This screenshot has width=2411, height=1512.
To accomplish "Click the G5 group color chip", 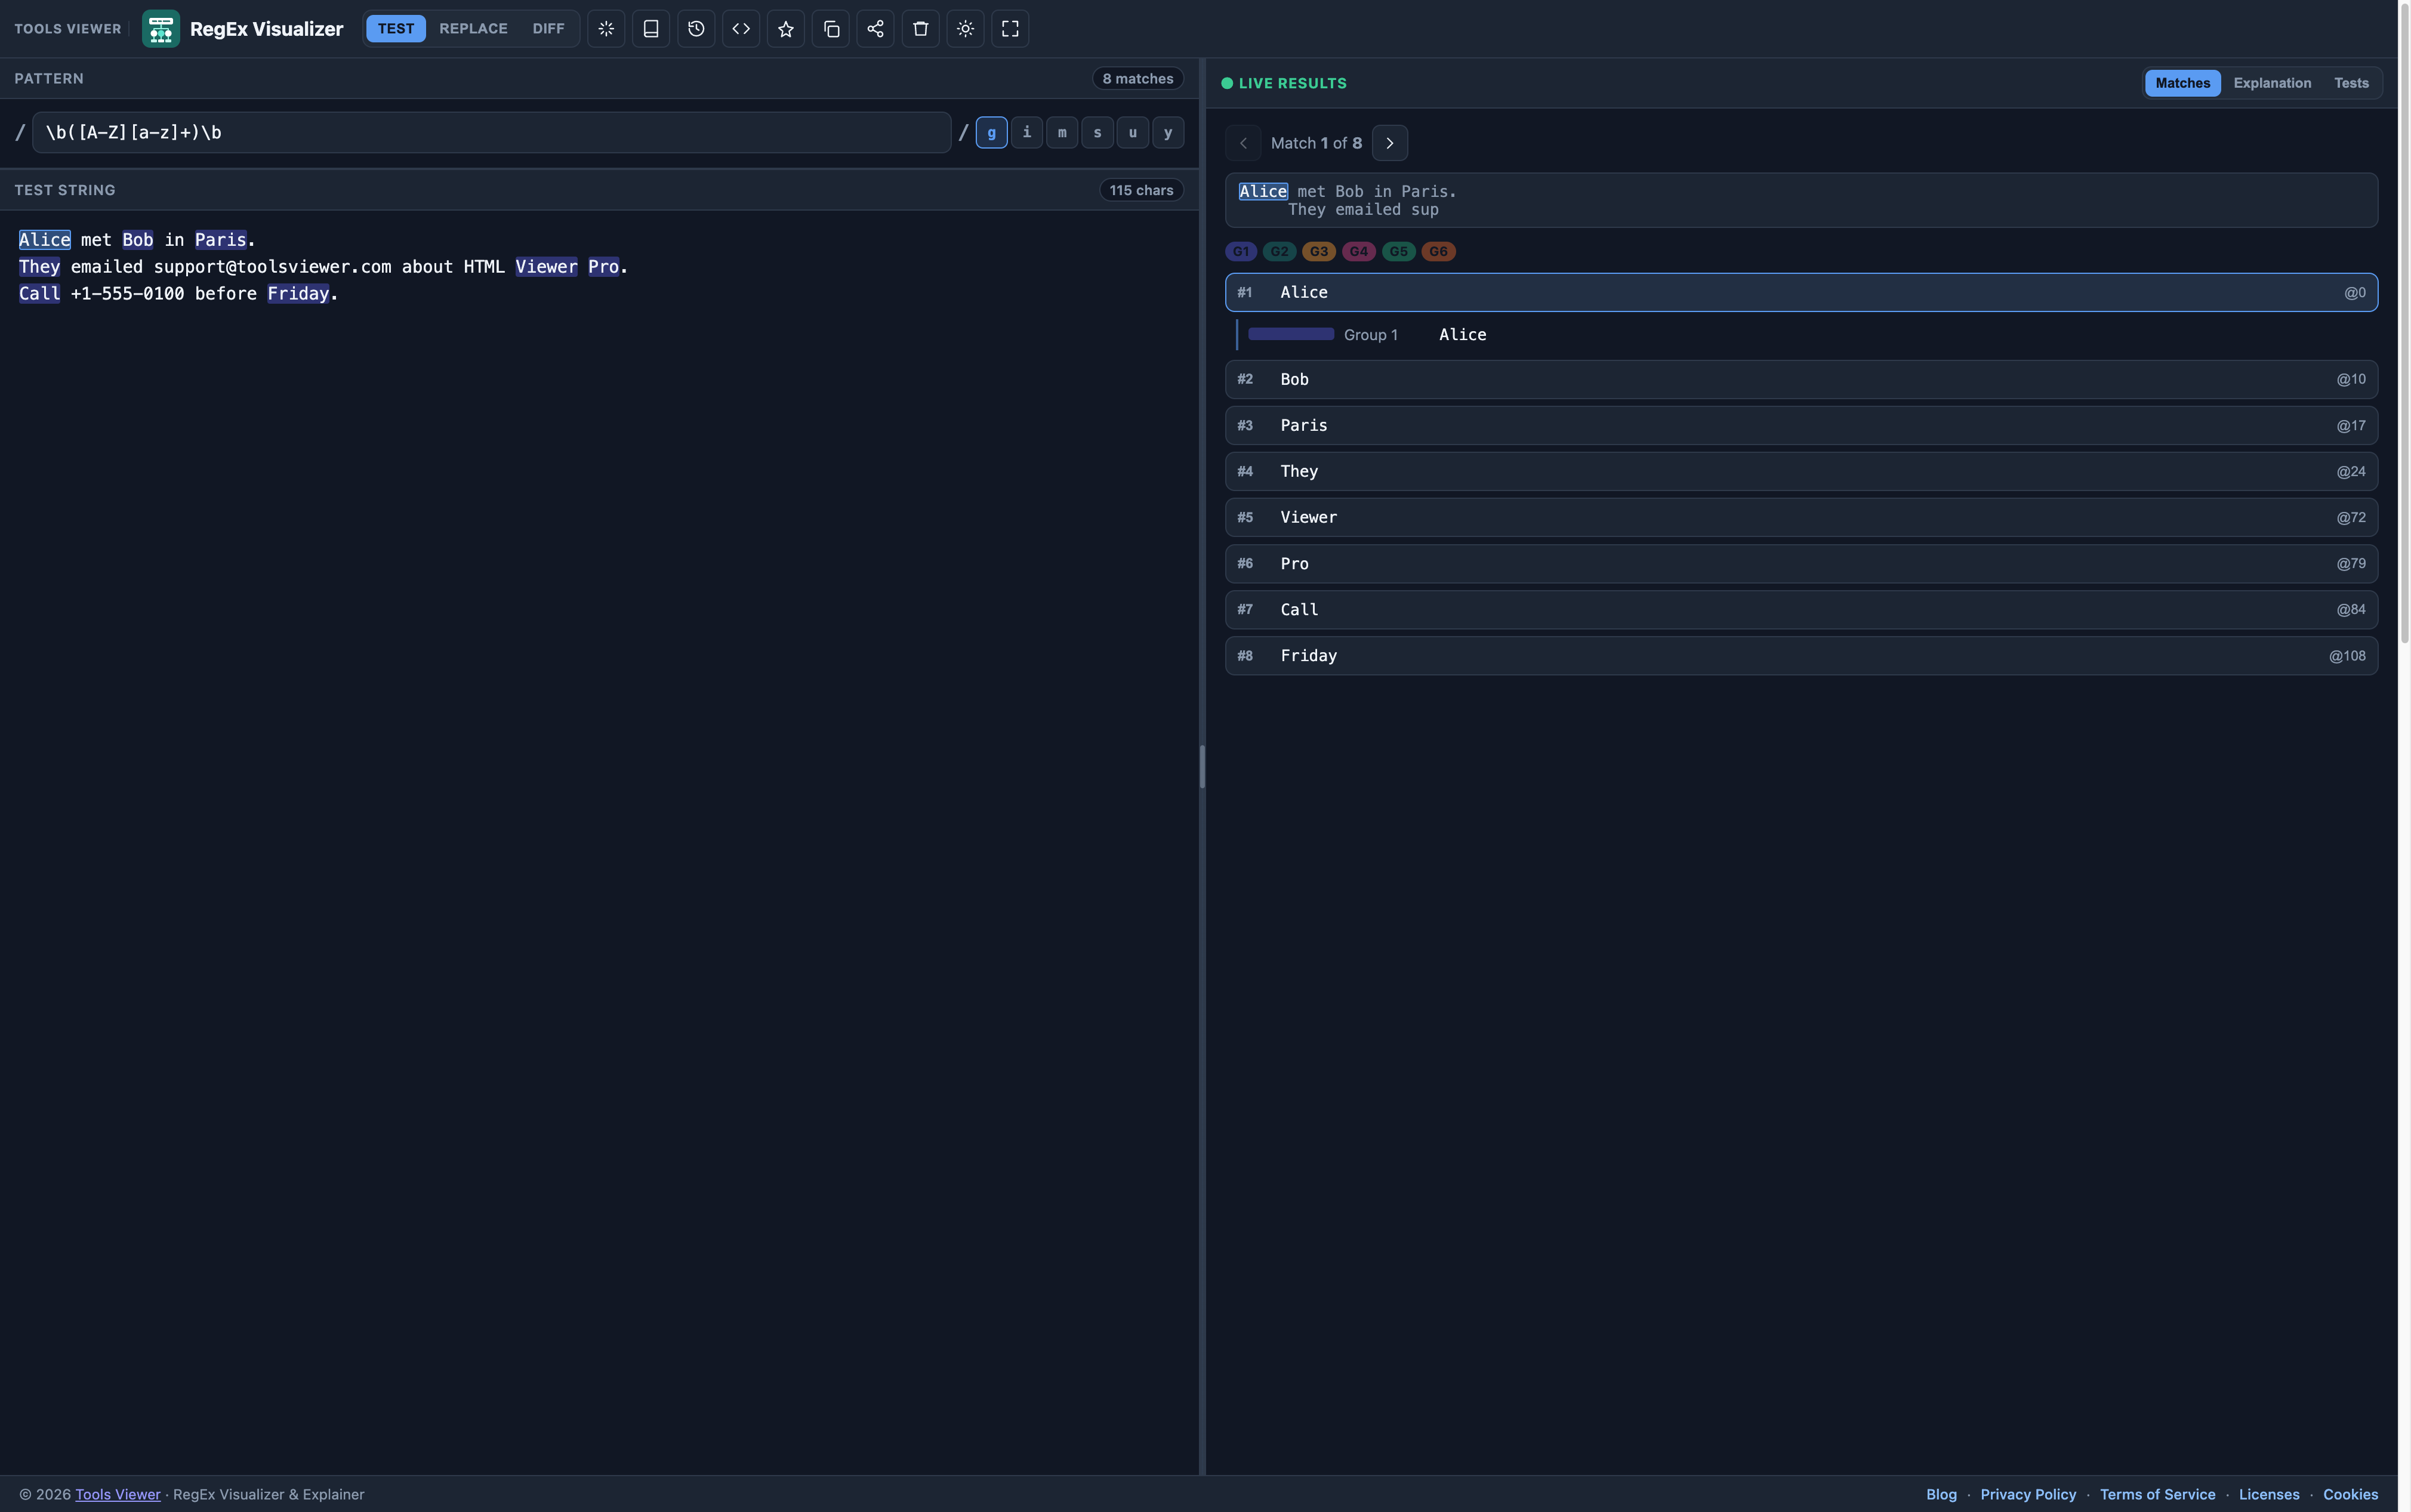I will 1399,252.
